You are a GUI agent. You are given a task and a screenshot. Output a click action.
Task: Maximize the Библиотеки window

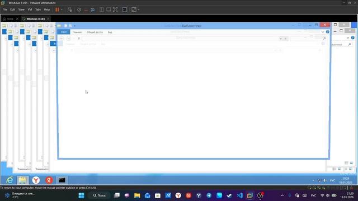[x=316, y=25]
